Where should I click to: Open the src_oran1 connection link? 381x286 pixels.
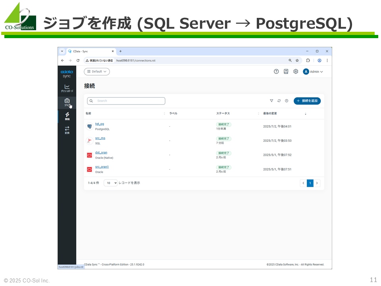(102, 167)
